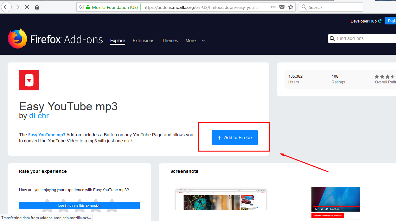396x221 pixels.
Task: Go to the browser Home page icon
Action: pos(37,7)
